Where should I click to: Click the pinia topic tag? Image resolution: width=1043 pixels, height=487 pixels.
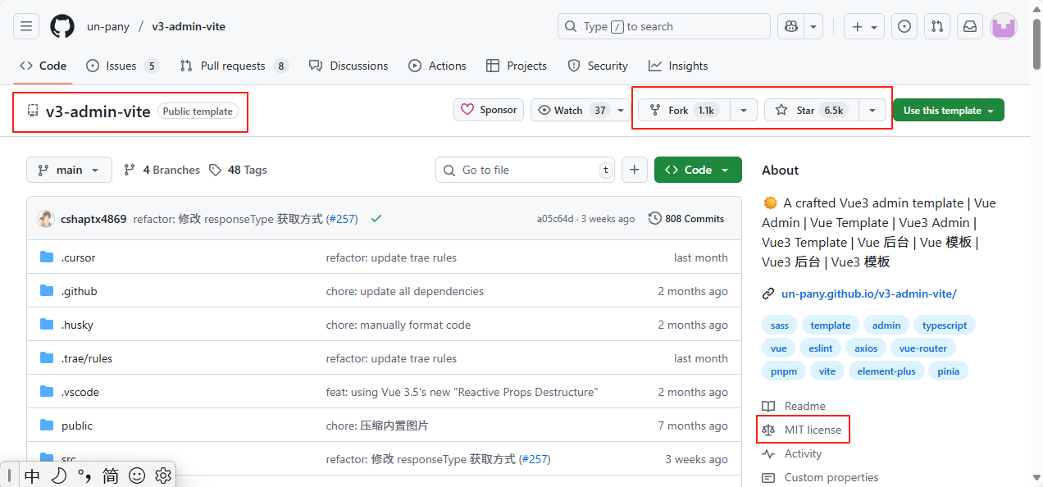(949, 371)
